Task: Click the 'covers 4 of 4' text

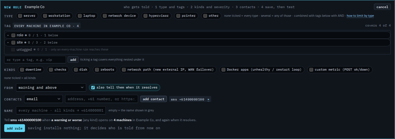Action: tap(378, 25)
